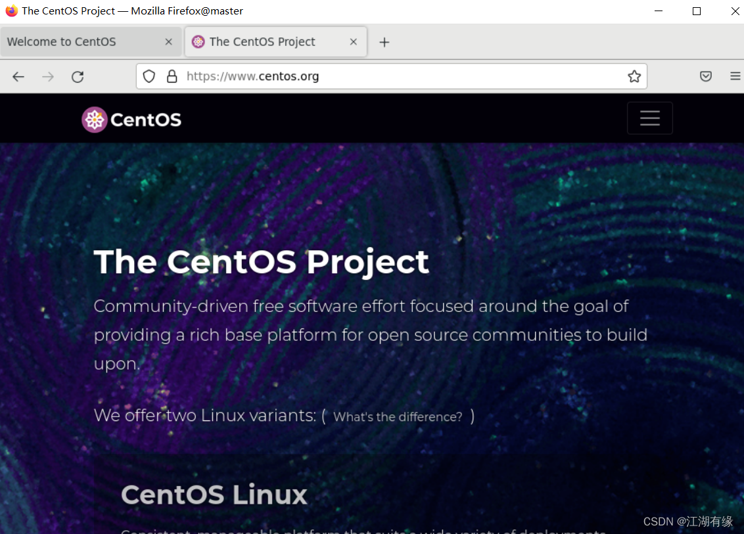Close the Welcome to CentOS tab

click(168, 42)
